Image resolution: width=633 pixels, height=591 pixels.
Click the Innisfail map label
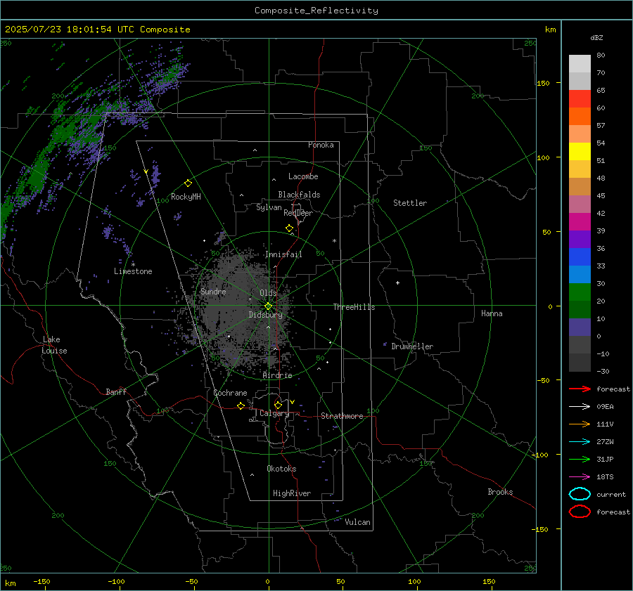(x=283, y=254)
